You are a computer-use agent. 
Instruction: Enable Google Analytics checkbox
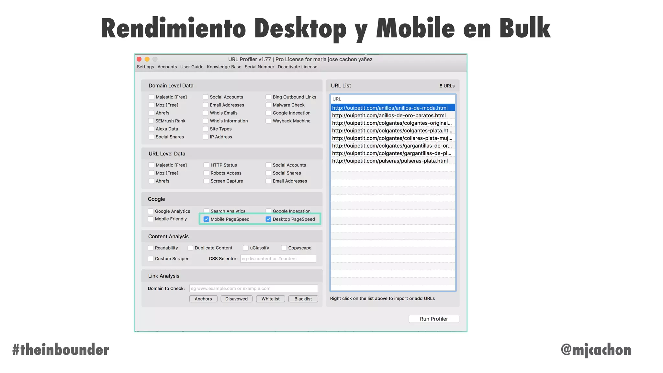pyautogui.click(x=151, y=211)
